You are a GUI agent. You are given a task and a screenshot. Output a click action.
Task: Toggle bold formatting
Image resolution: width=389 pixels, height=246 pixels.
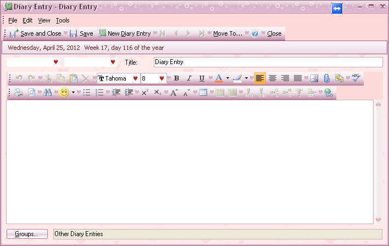coord(176,78)
